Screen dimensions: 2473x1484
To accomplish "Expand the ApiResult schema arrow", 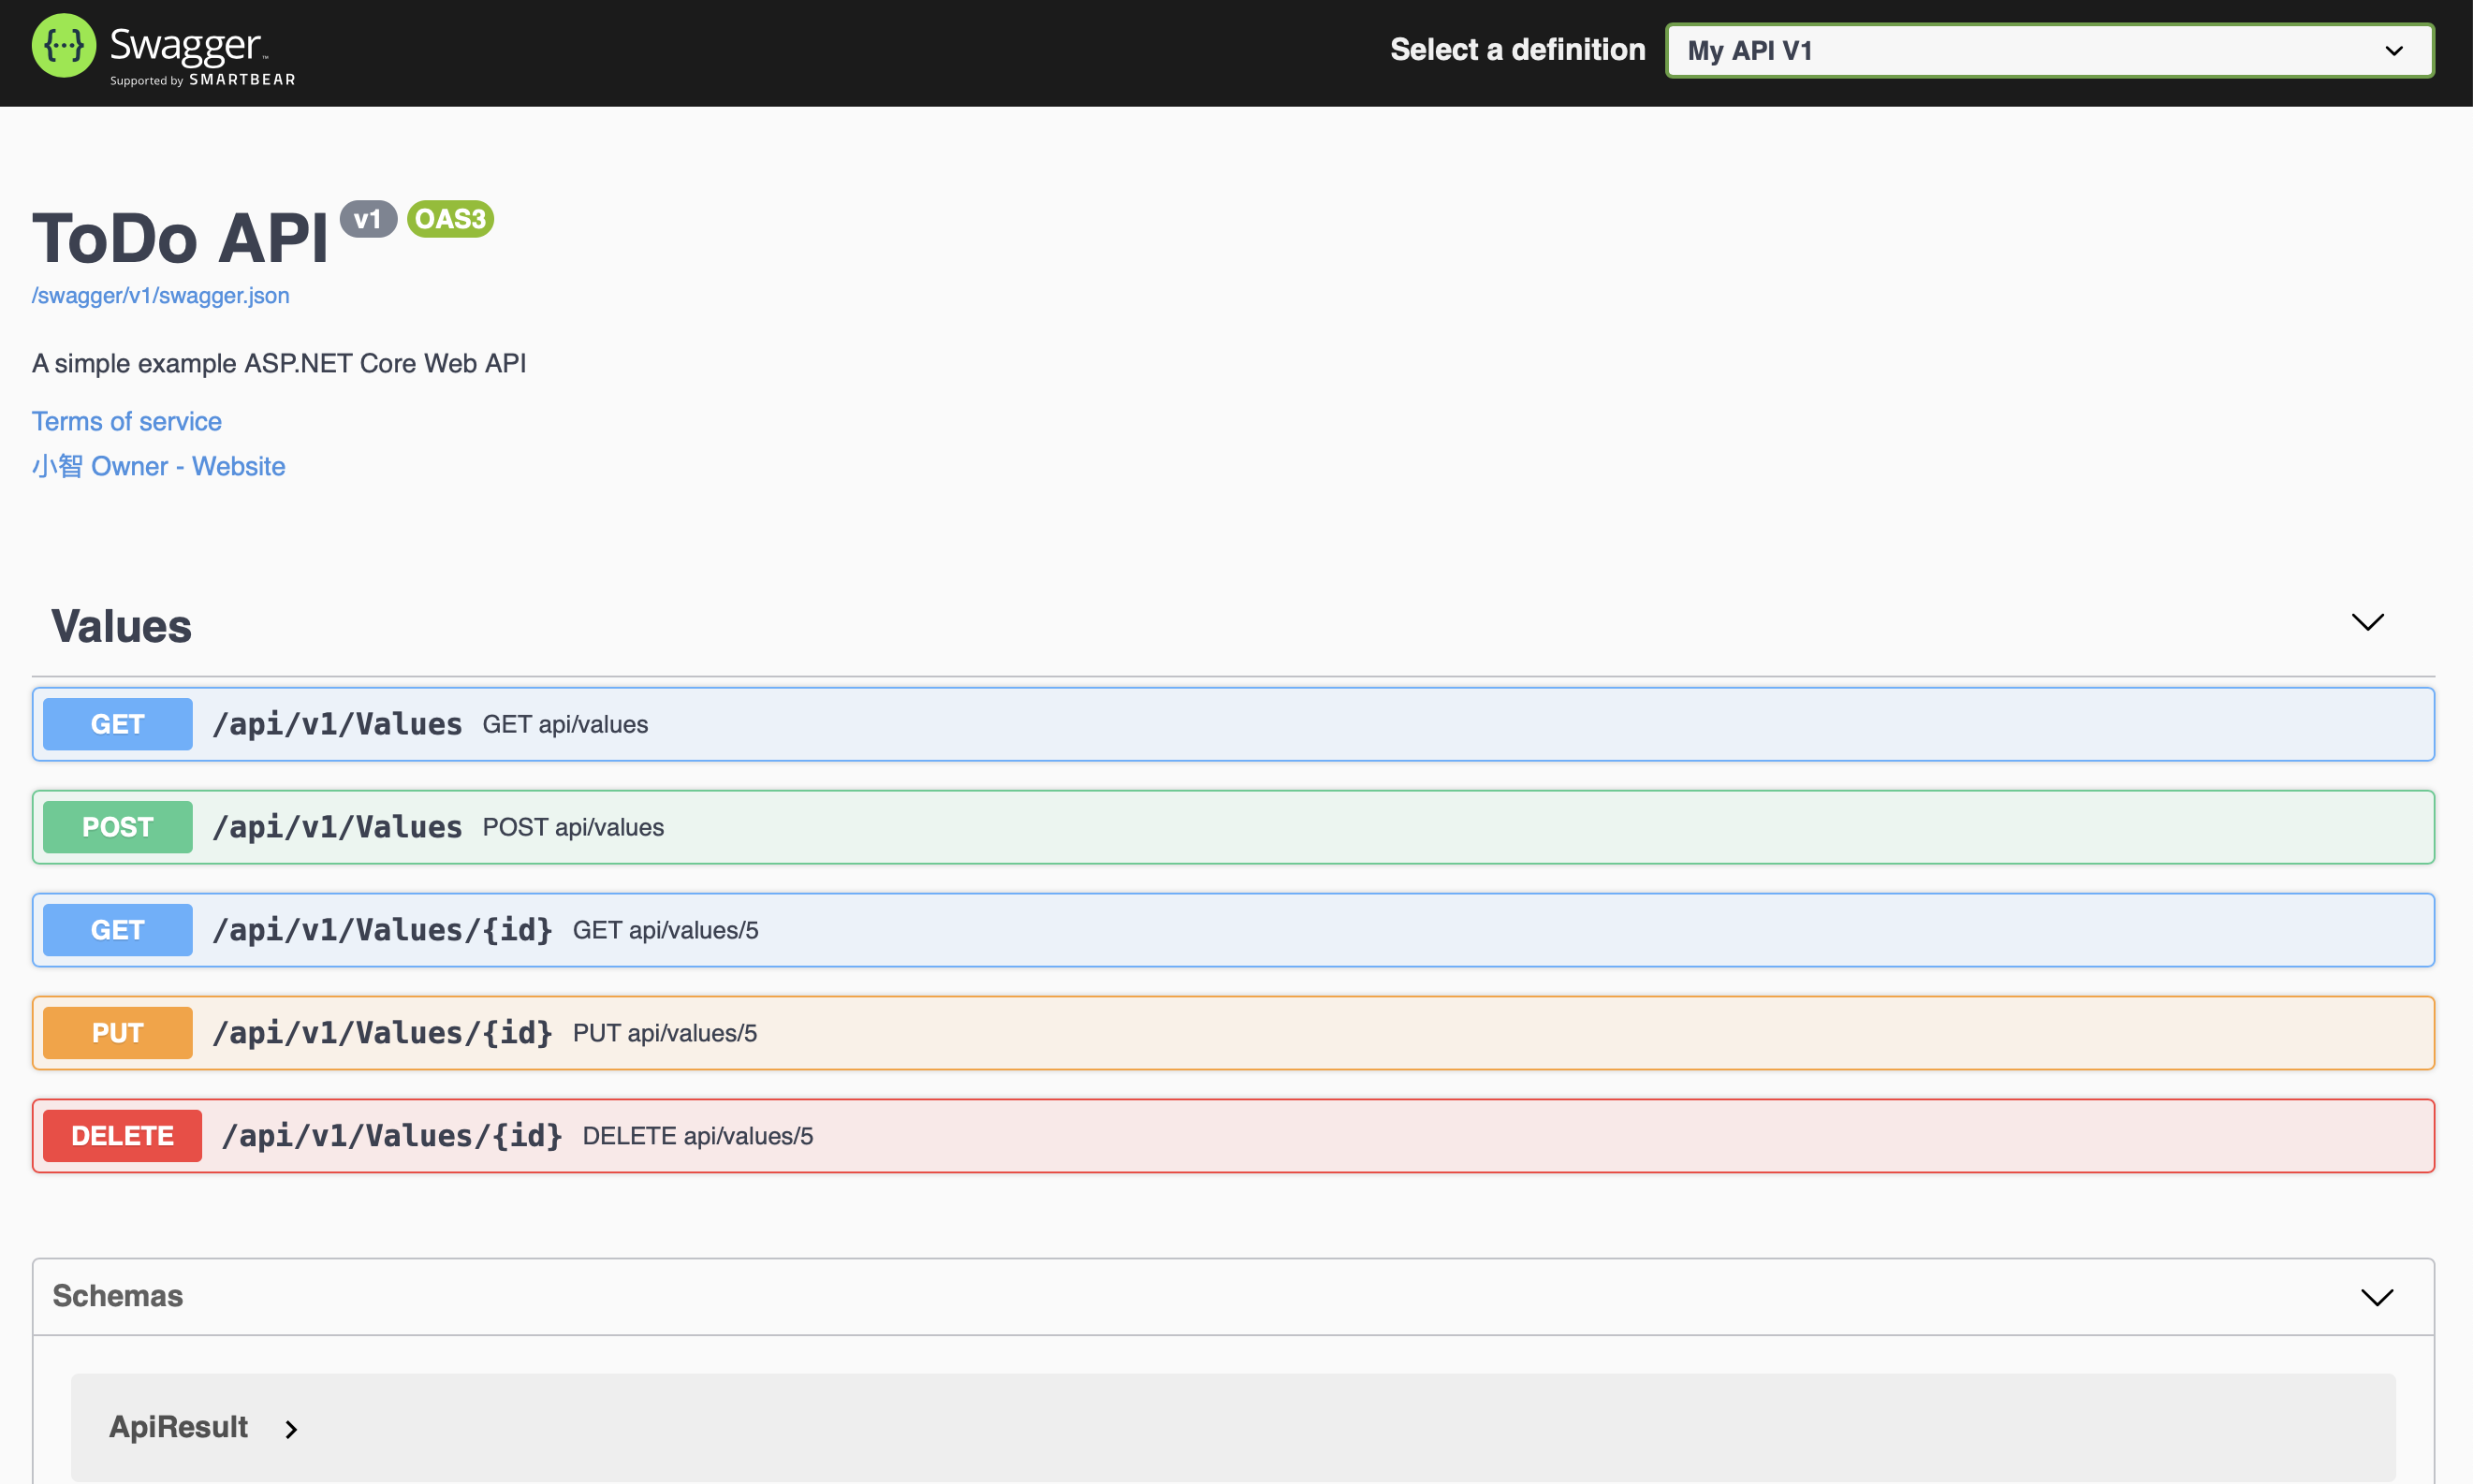I will [291, 1429].
